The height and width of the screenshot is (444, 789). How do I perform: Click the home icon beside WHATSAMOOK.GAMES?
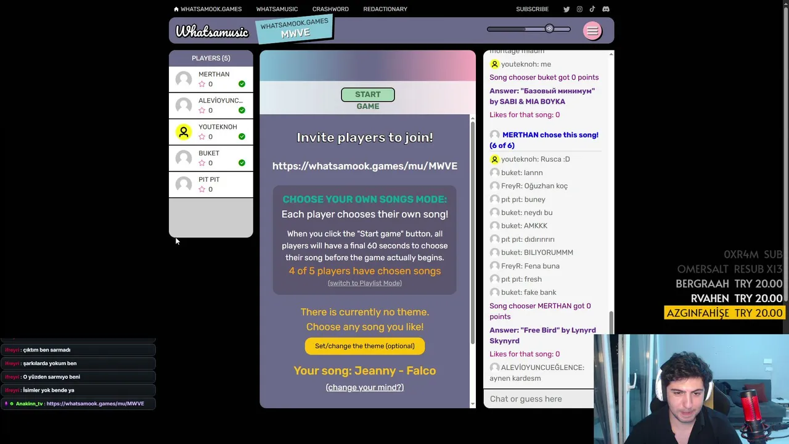pos(176,9)
